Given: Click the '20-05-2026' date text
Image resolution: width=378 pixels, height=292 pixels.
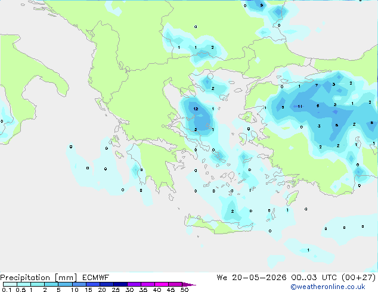Looking at the screenshot, I should point(259,278).
